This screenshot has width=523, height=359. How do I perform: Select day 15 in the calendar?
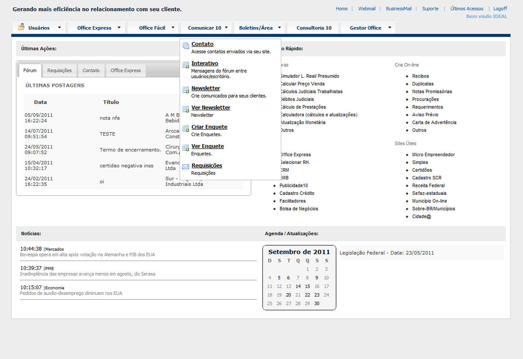coord(307,286)
